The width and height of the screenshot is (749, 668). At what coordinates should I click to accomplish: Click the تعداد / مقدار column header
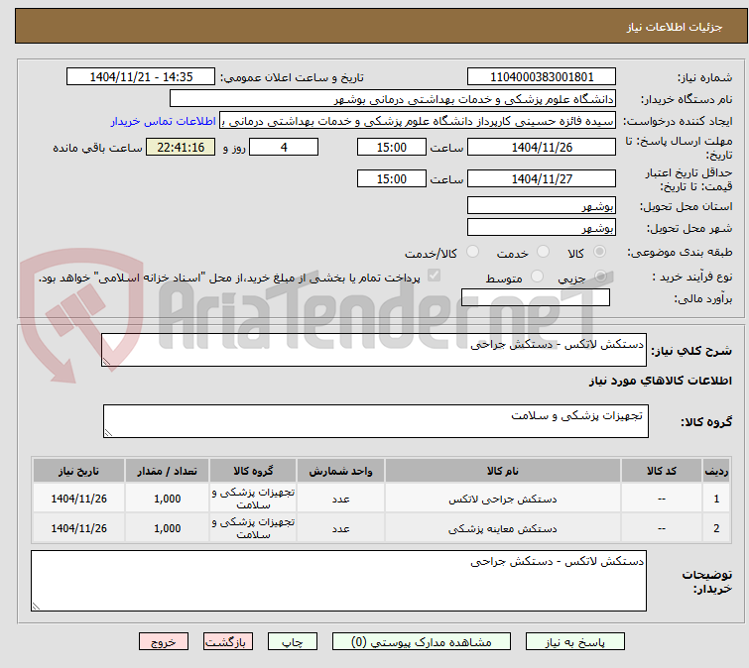point(168,471)
